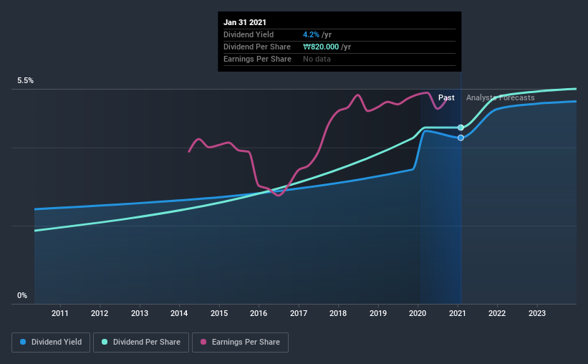Screen dimensions: 588x364
Task: Click the Past region label
Action: [446, 97]
